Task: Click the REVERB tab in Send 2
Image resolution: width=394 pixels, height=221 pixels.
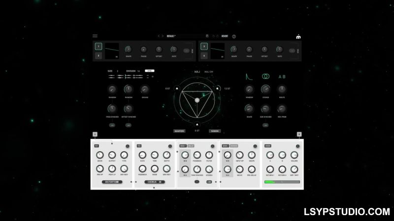Action: pos(234,146)
